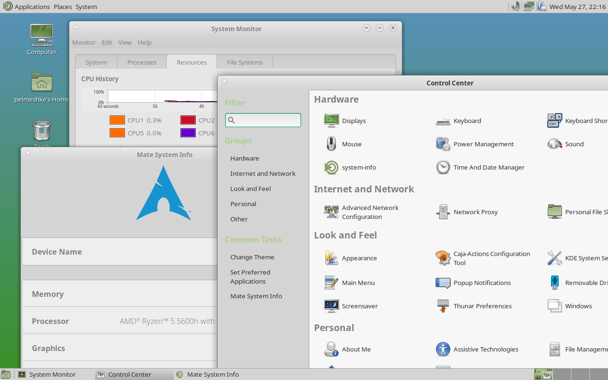
Task: Change the CPU2 red color swatch
Action: (x=188, y=120)
